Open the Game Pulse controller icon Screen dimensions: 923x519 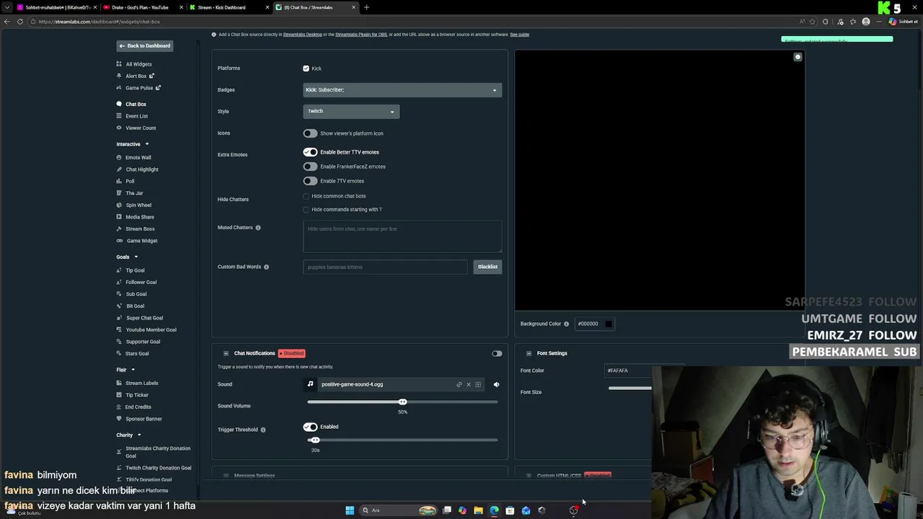[119, 88]
